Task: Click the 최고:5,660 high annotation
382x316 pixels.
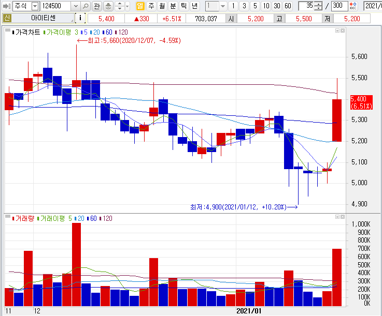Action: pyautogui.click(x=129, y=40)
